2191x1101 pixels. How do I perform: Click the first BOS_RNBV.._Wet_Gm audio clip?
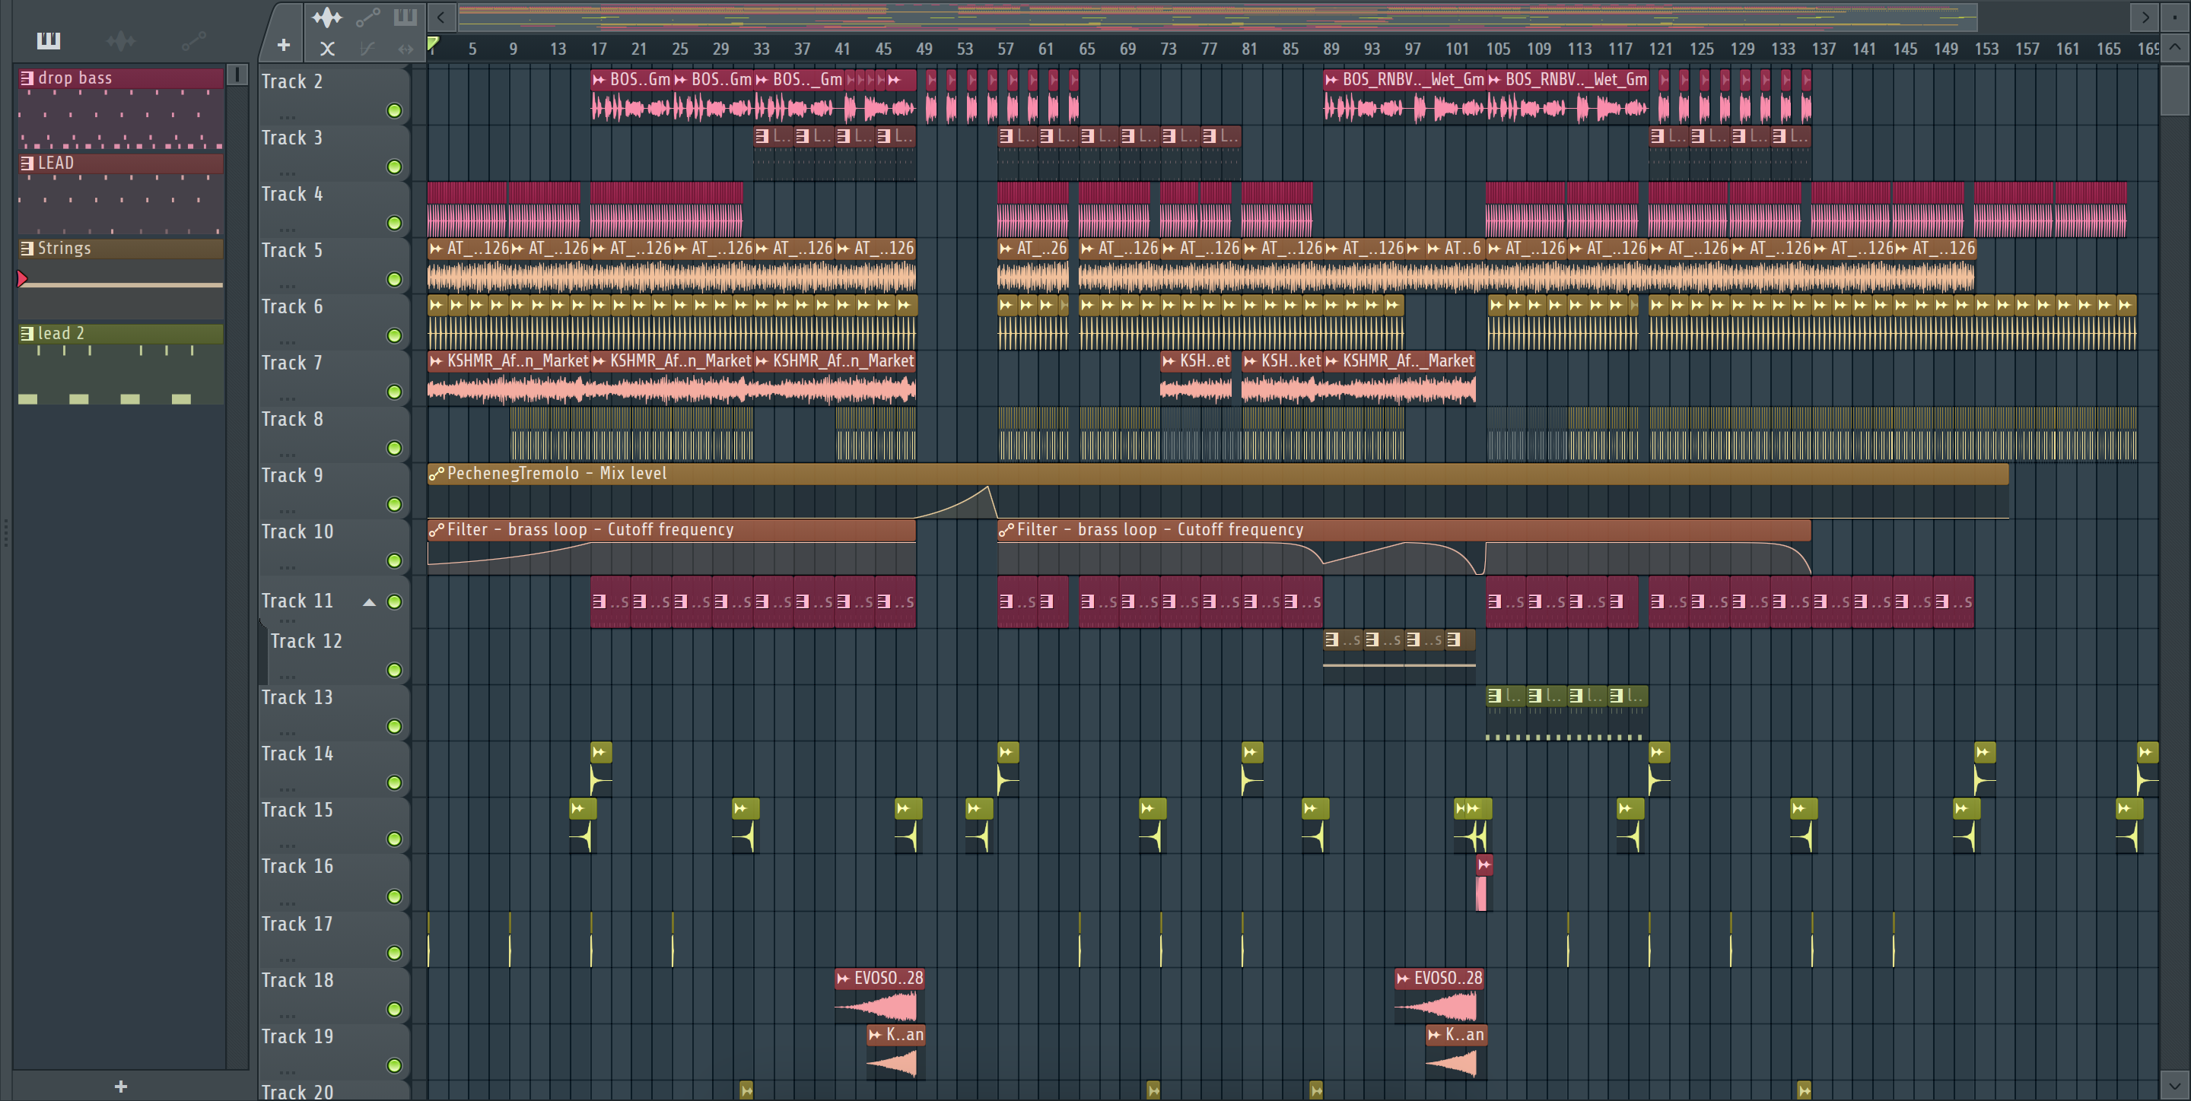1404,95
